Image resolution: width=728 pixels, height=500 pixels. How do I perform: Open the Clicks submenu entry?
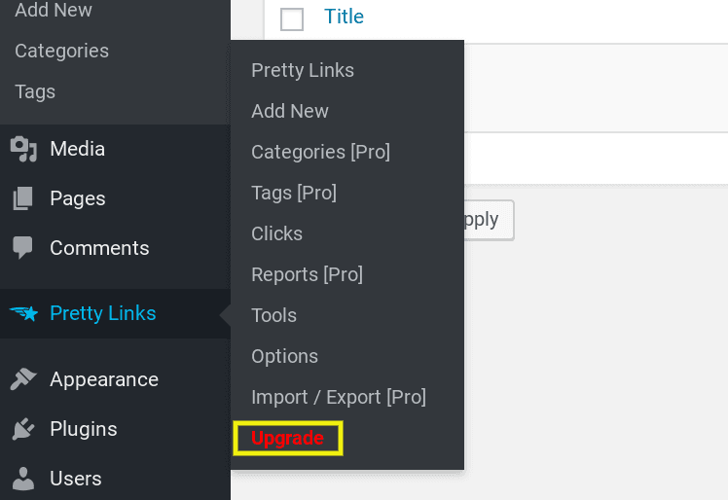[276, 234]
